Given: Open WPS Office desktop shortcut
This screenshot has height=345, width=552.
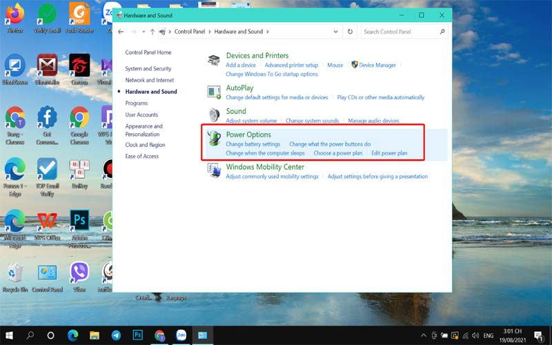Looking at the screenshot, I should pyautogui.click(x=47, y=226).
